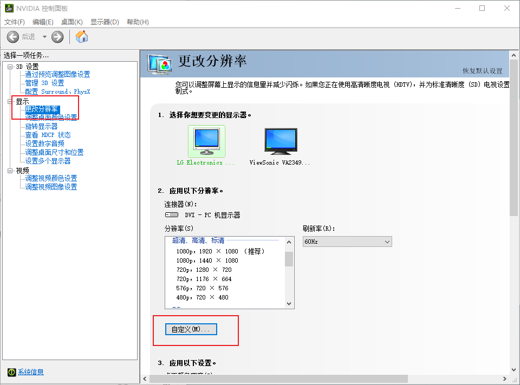Click the 自定义(M)... button
Image resolution: width=520 pixels, height=385 pixels.
191,329
